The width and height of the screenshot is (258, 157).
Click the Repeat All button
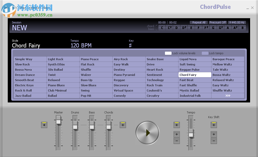click(x=198, y=22)
